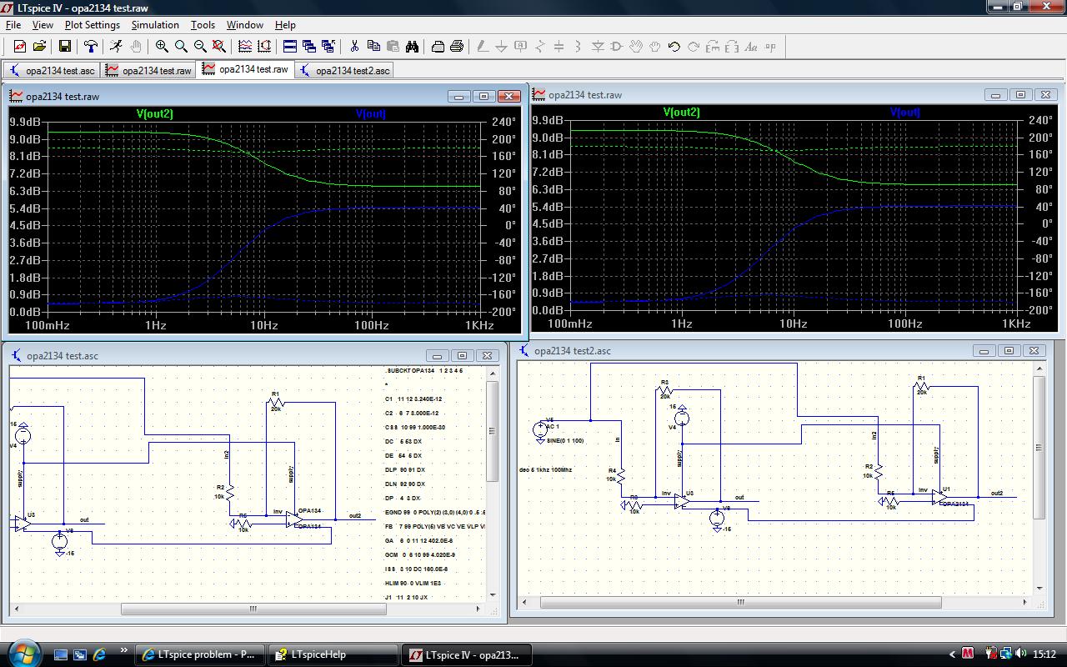Click the Autorange axes icon
The width and height of the screenshot is (1067, 667).
(x=264, y=47)
